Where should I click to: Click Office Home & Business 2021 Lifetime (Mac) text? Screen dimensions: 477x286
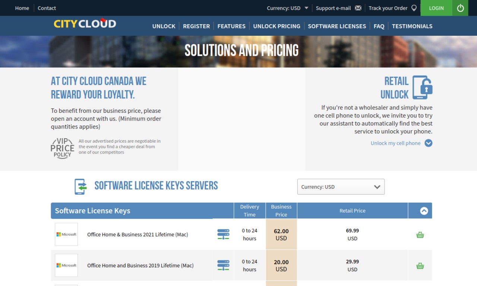coord(138,234)
